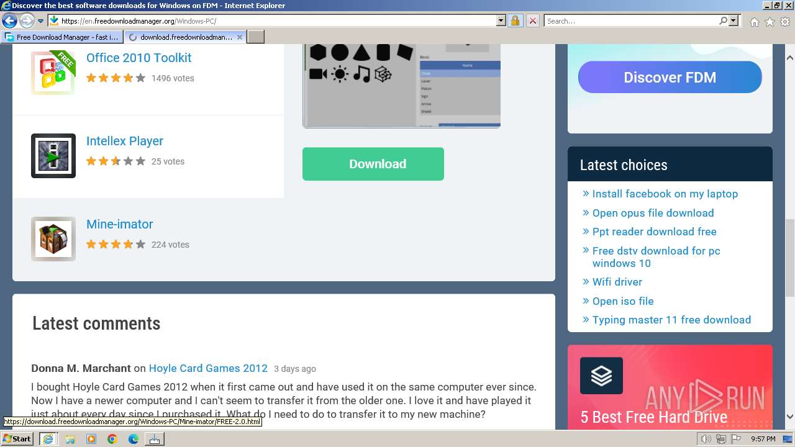This screenshot has height=447, width=795.
Task: Click the 9:57 PM taskbar clock
Action: [x=763, y=439]
